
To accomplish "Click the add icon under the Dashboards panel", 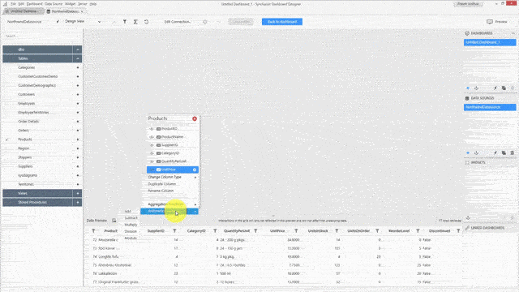I will point(468,88).
